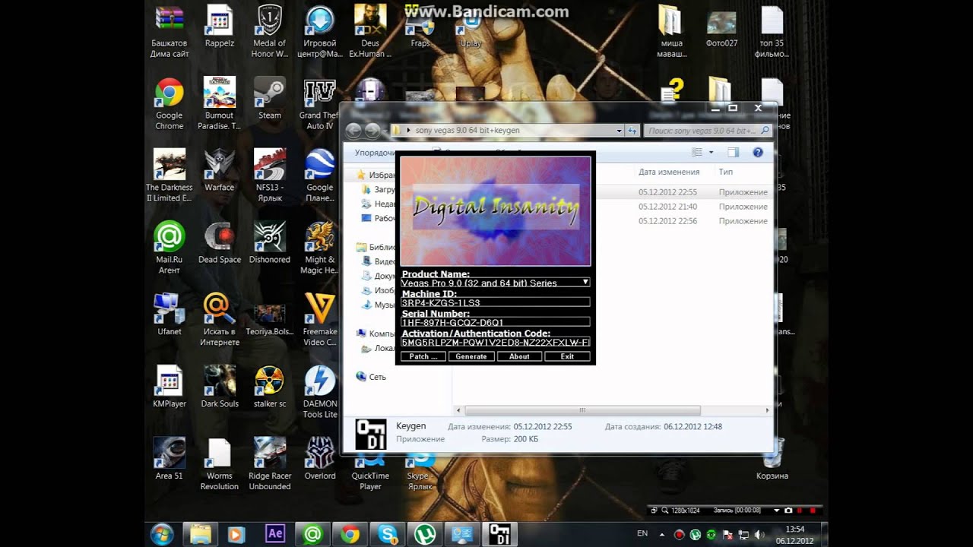
Task: Open the Упорядочить menu in Explorer
Action: (x=376, y=153)
